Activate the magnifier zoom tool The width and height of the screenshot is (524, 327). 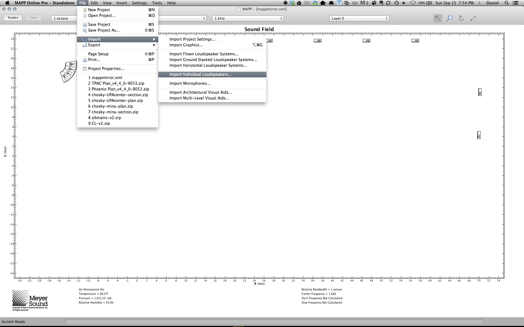(449, 18)
